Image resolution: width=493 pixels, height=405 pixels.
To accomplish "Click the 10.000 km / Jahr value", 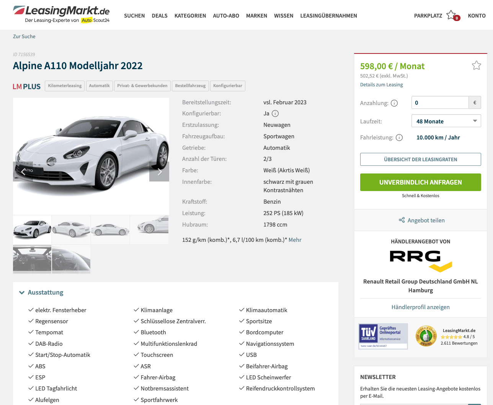I will (438, 138).
